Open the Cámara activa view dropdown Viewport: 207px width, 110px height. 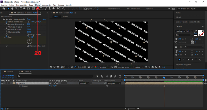click(125, 67)
